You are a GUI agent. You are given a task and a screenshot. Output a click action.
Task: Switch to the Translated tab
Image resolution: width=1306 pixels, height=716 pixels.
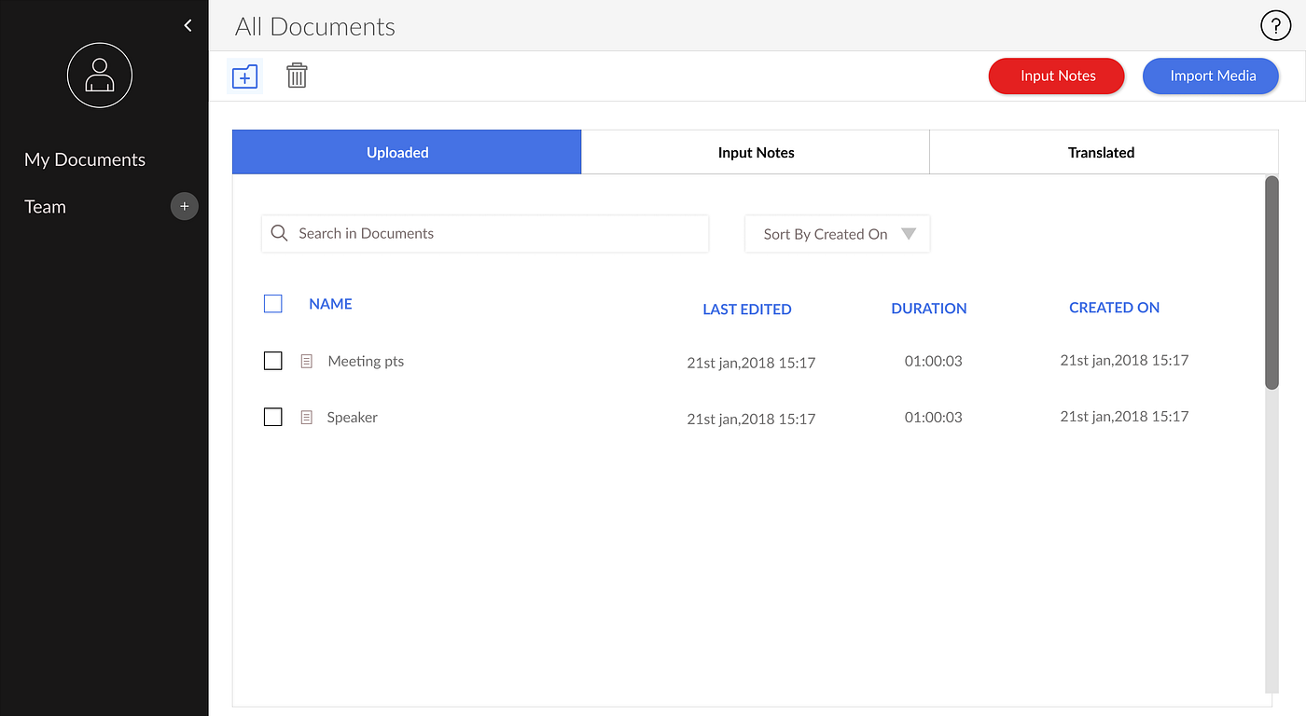(x=1104, y=152)
